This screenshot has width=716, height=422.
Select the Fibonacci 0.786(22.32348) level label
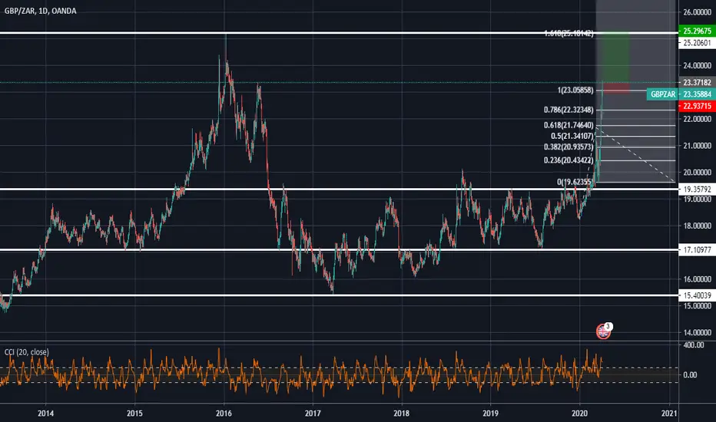[x=569, y=110]
